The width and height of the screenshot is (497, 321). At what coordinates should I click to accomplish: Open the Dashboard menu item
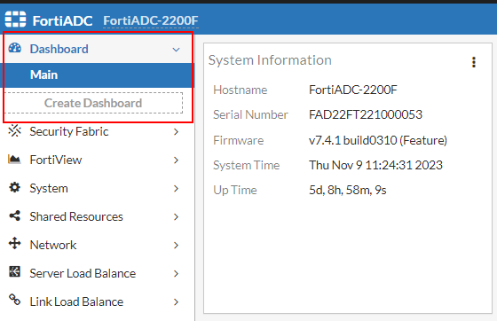coord(98,49)
